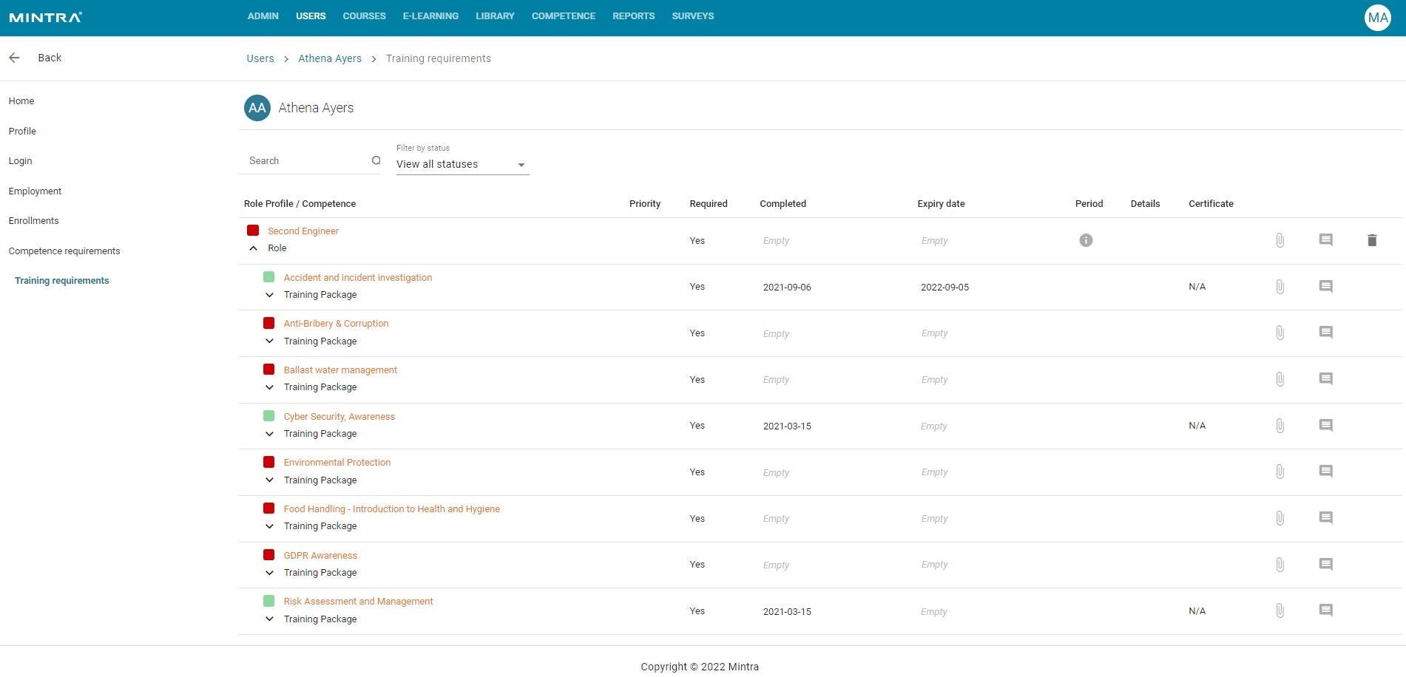
Task: Open attachments for Accident and incident investigation
Action: tap(1280, 287)
